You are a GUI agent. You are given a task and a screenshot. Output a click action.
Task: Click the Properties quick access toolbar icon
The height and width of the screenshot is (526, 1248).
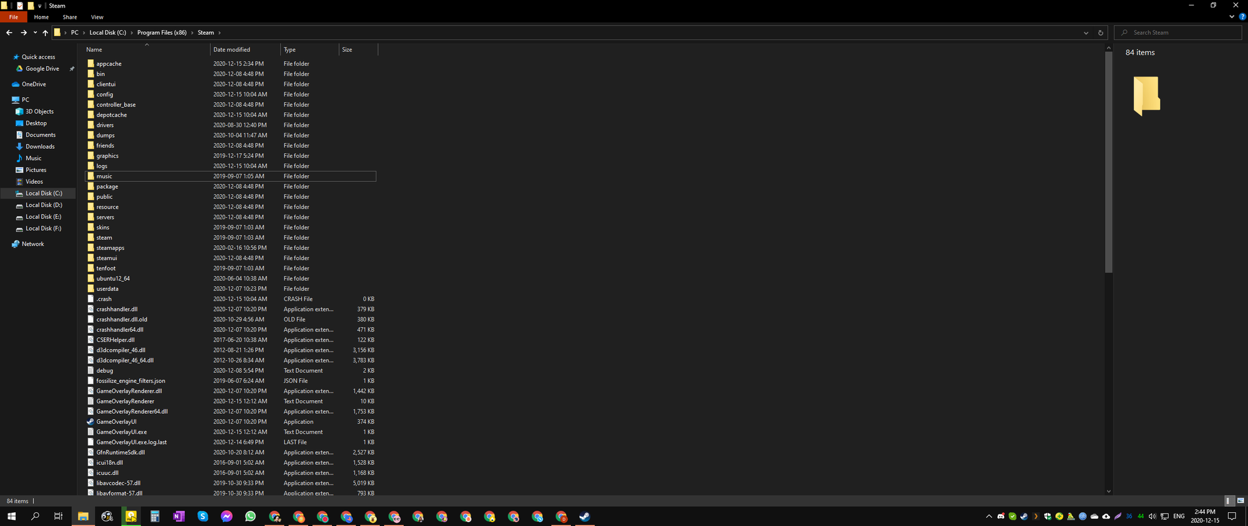[19, 6]
